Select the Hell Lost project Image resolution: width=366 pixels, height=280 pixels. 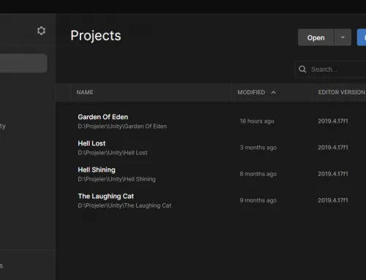click(91, 143)
